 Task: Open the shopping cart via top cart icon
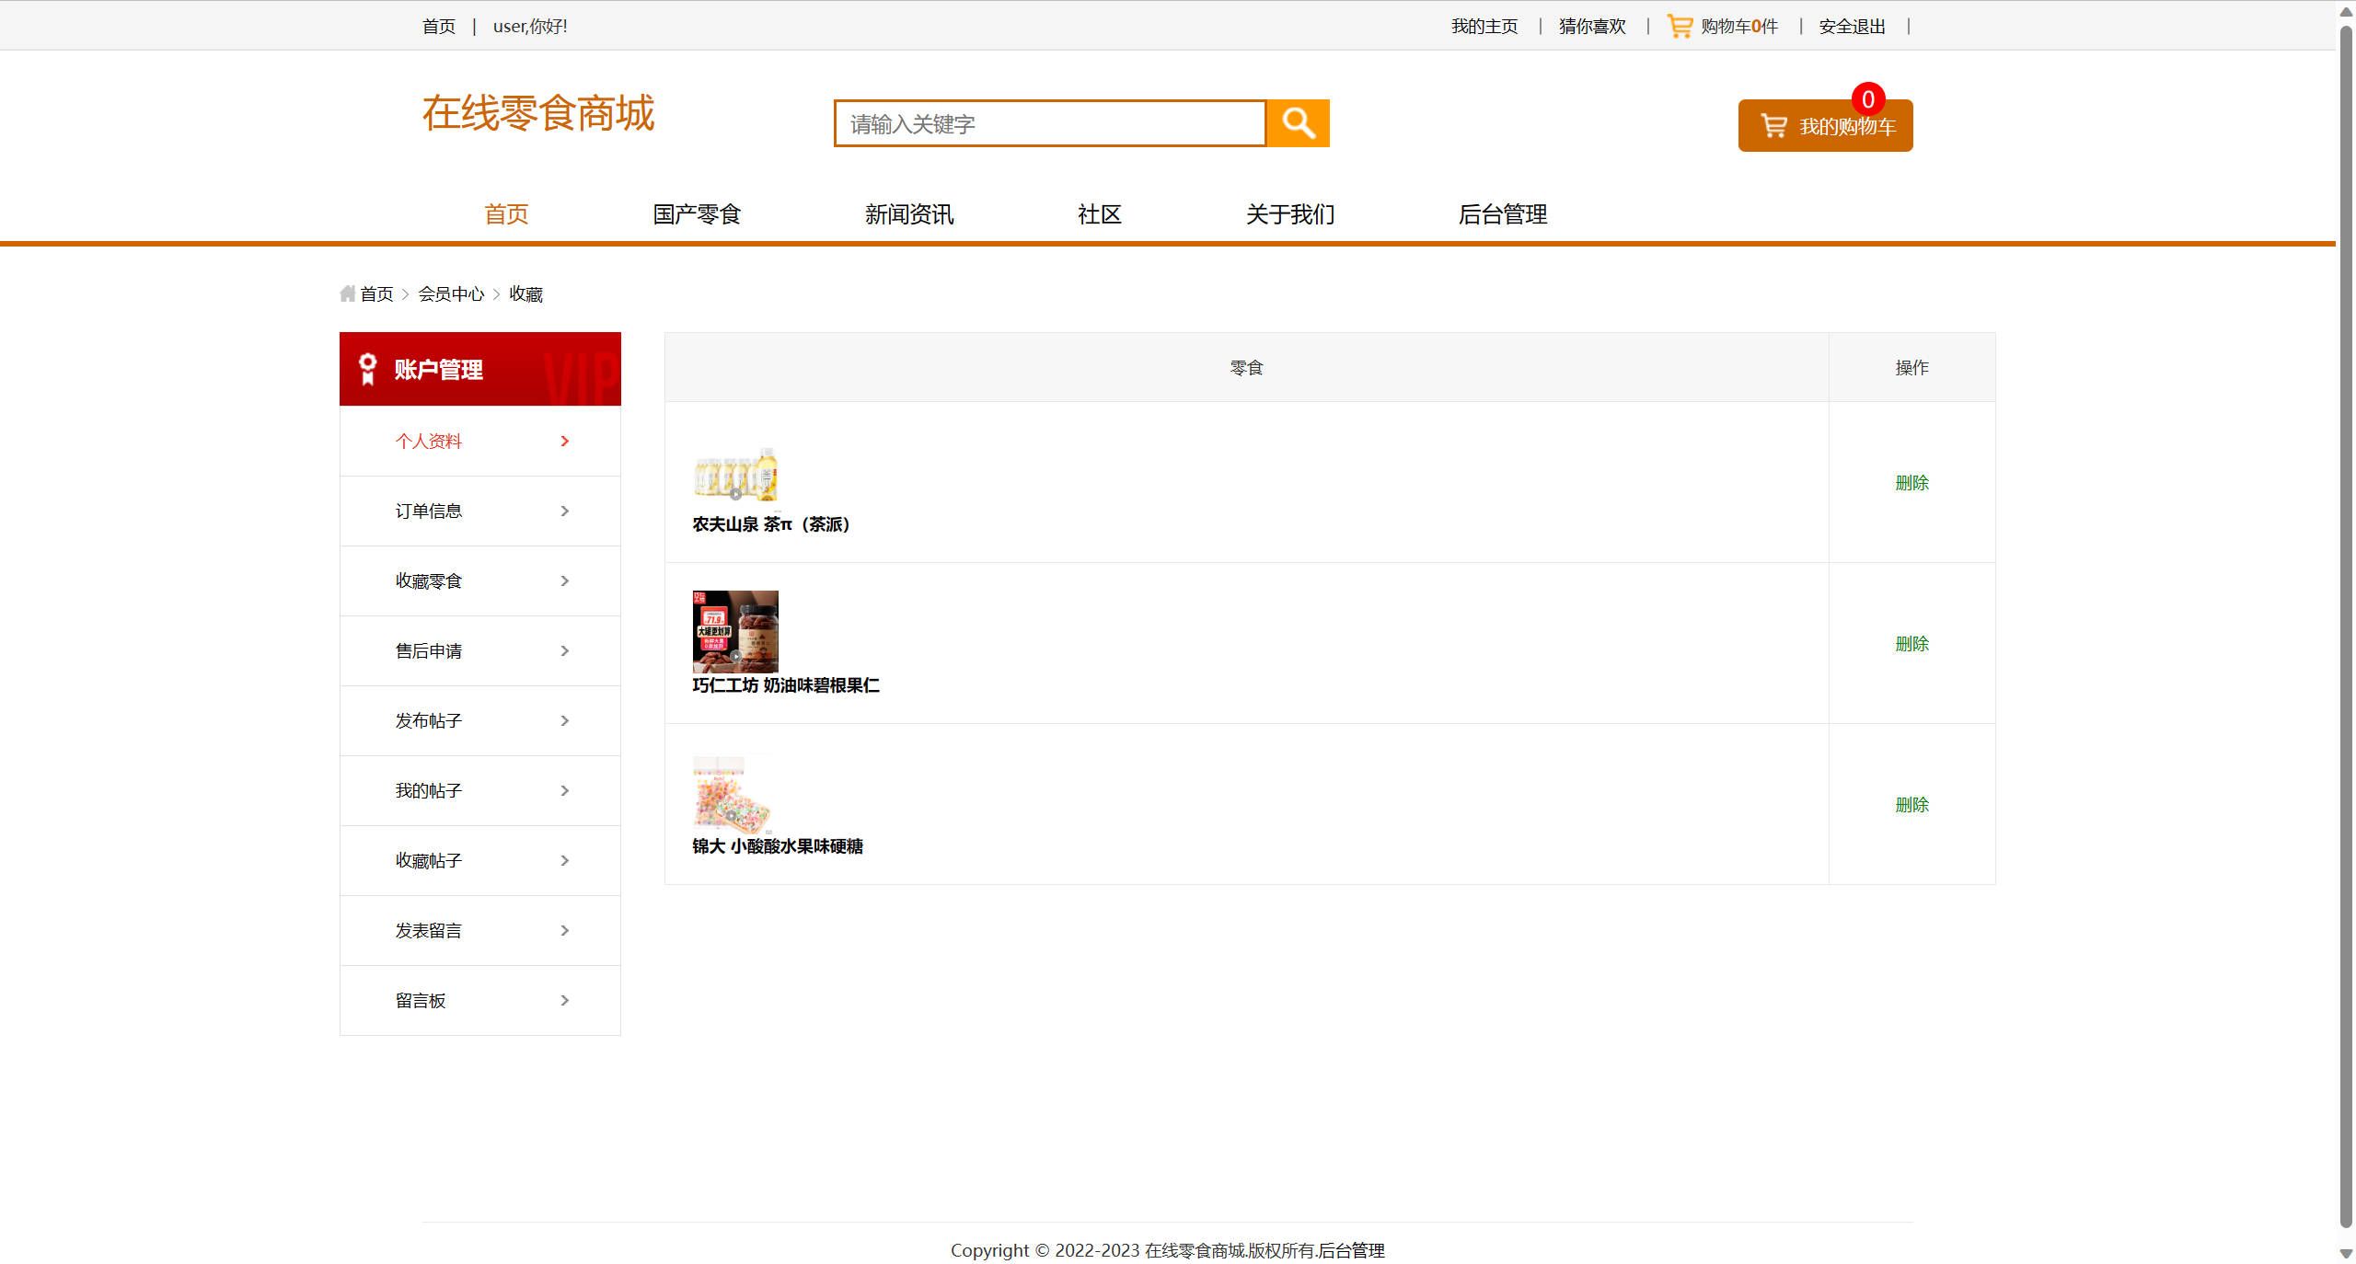[x=1678, y=25]
